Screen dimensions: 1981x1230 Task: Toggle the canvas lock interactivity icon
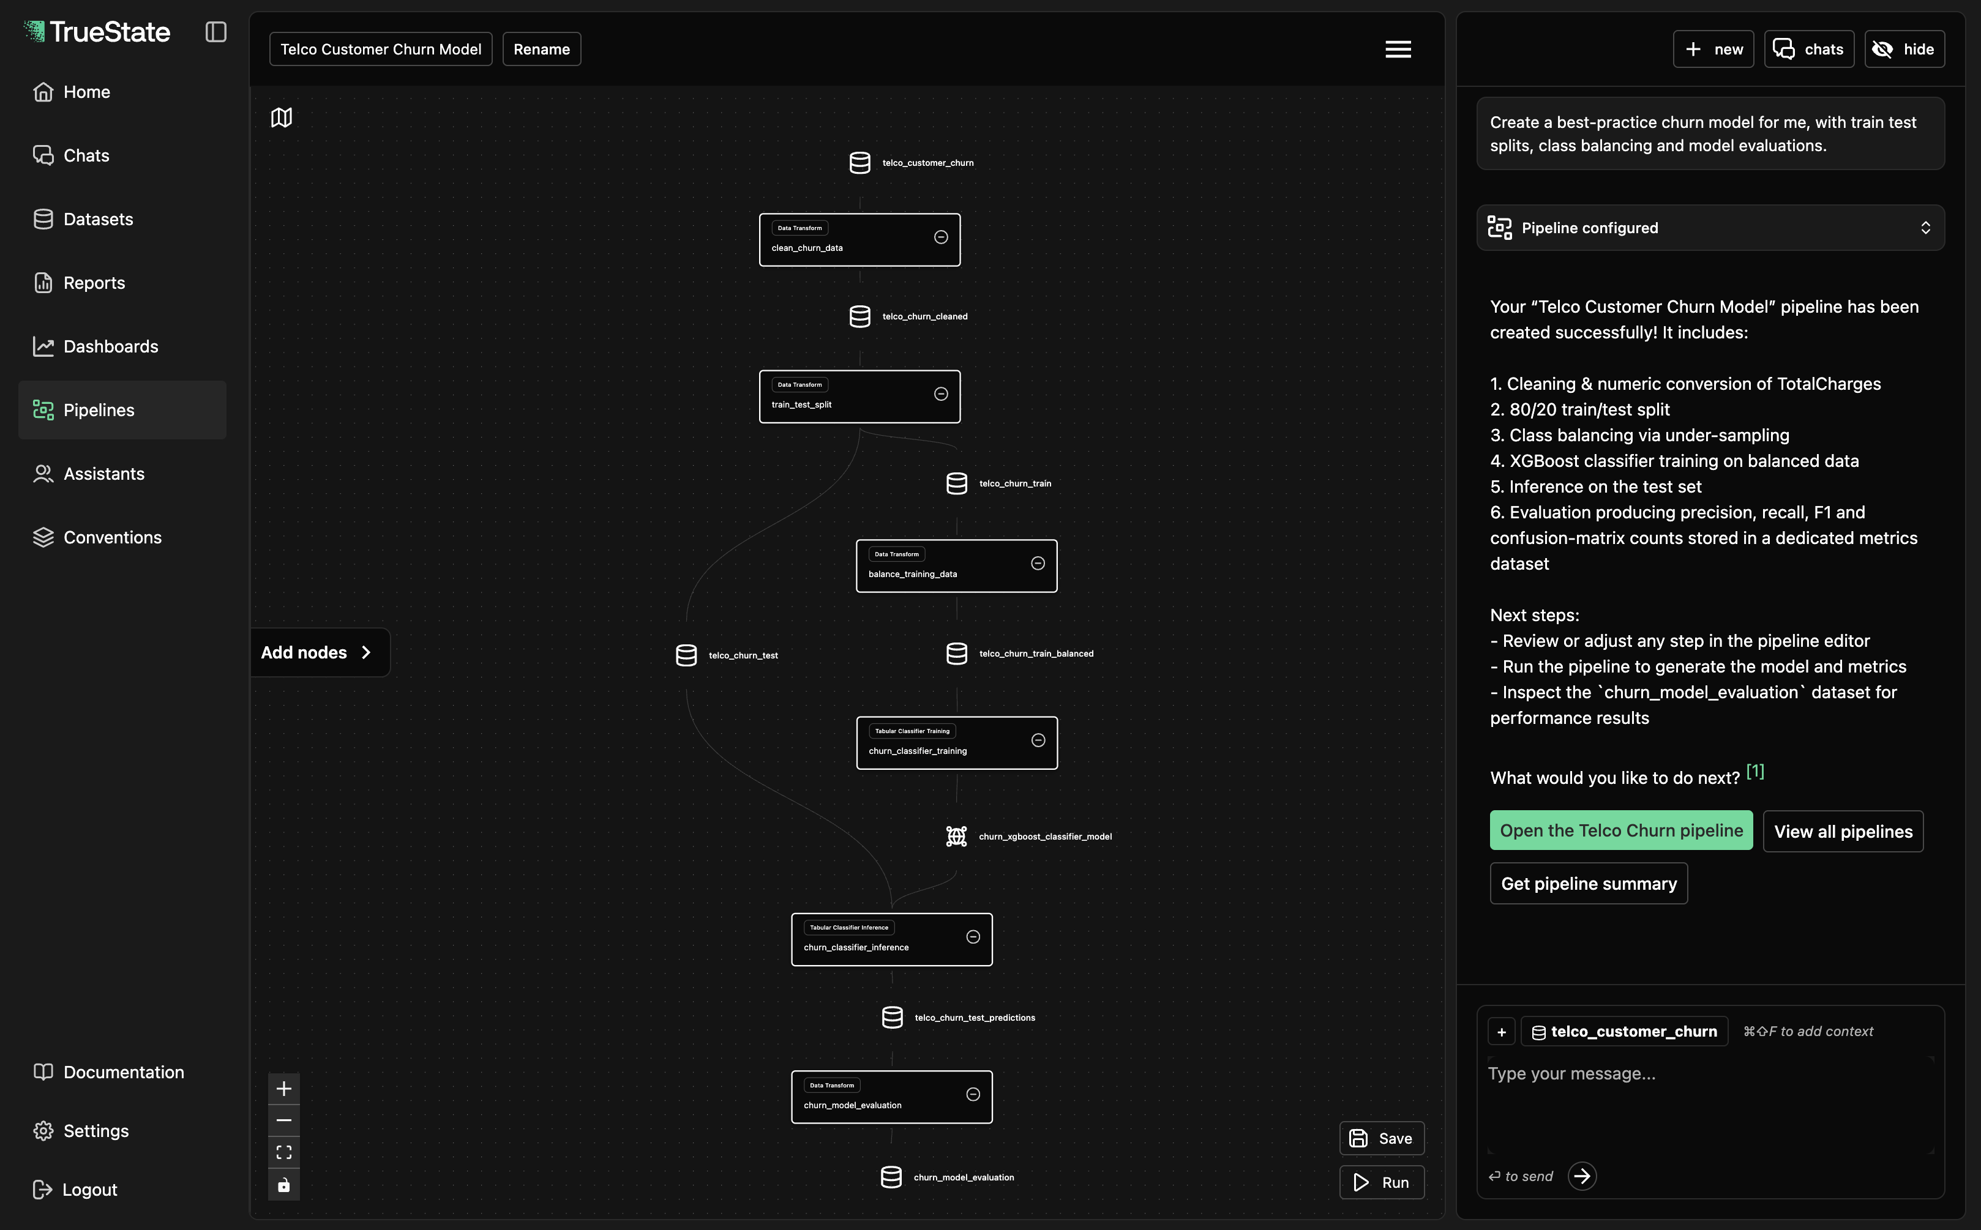click(284, 1185)
